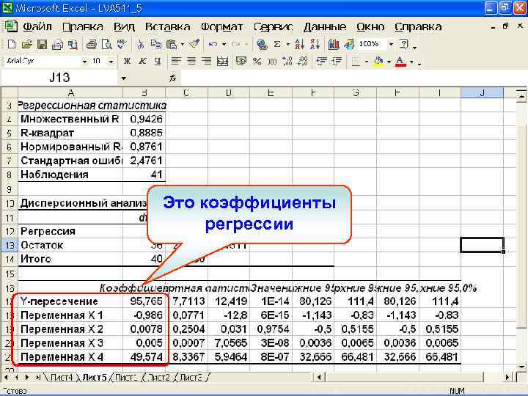This screenshot has height=396, width=528.
Task: Open Print Preview
Action: (x=107, y=44)
